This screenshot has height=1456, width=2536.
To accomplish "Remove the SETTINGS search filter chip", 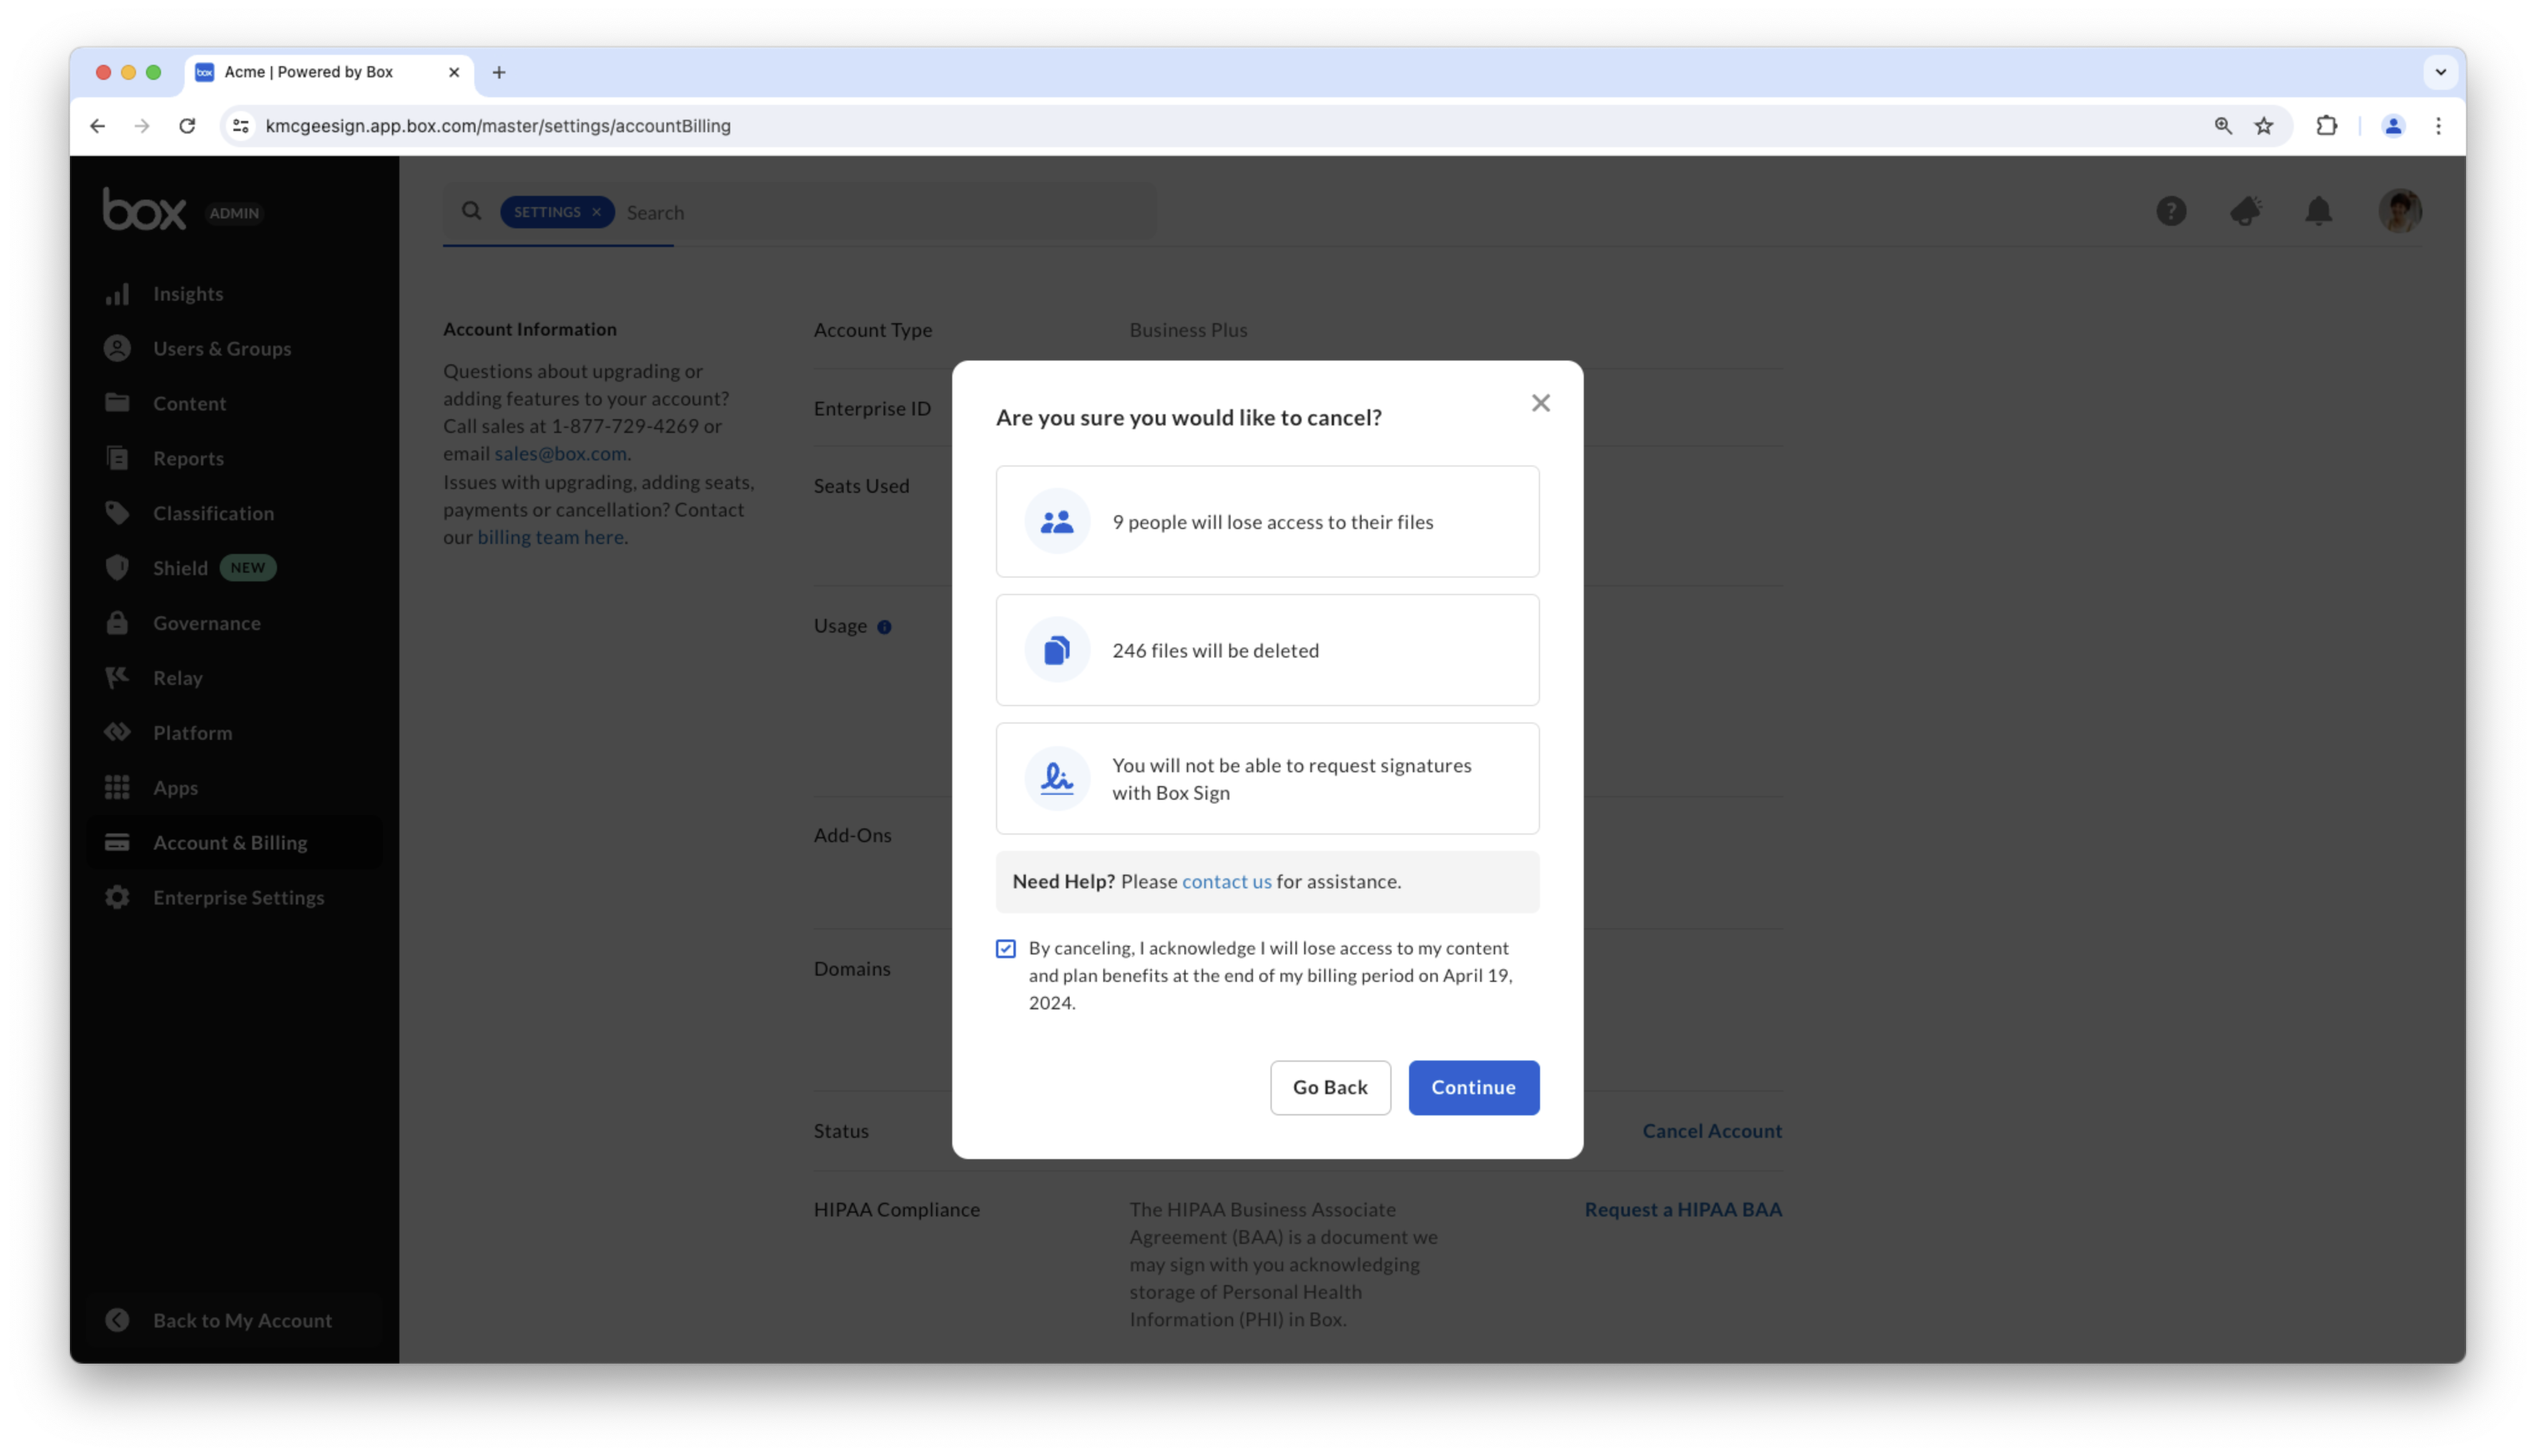I will point(596,212).
